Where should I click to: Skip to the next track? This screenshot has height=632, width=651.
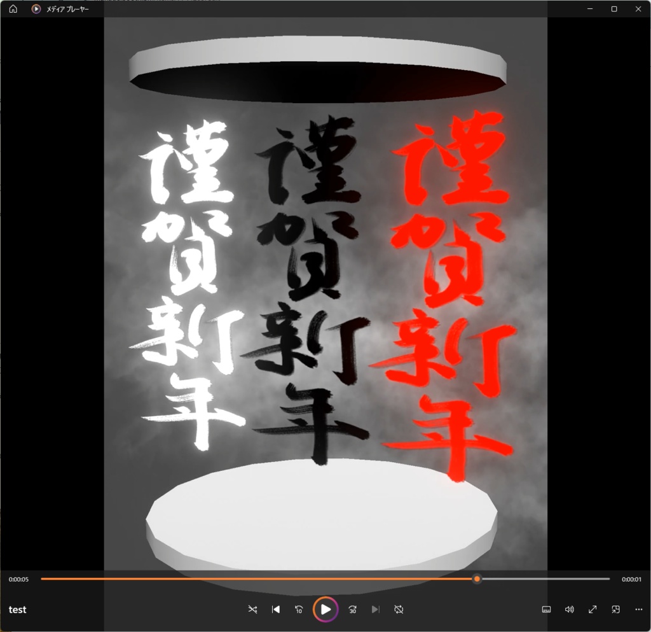[x=376, y=609]
